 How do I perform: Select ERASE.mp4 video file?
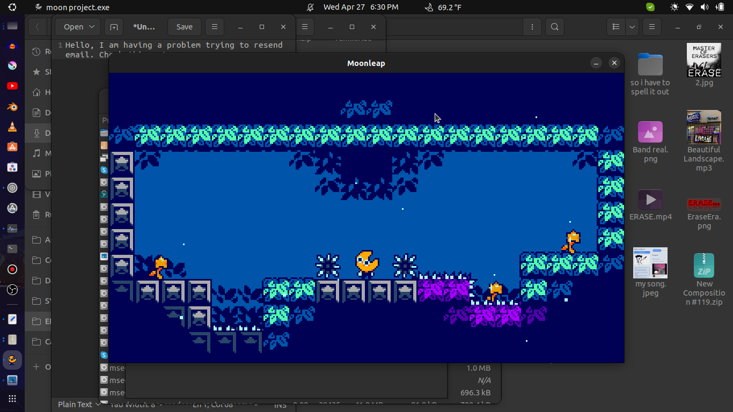coord(650,205)
